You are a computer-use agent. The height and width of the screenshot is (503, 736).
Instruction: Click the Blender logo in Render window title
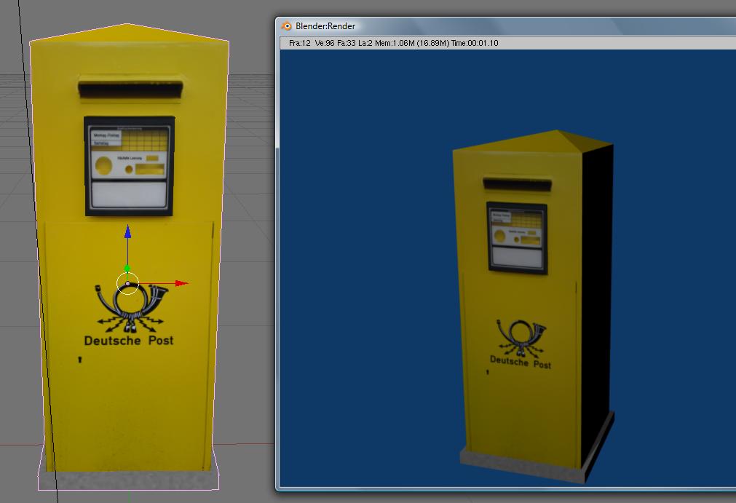point(286,26)
